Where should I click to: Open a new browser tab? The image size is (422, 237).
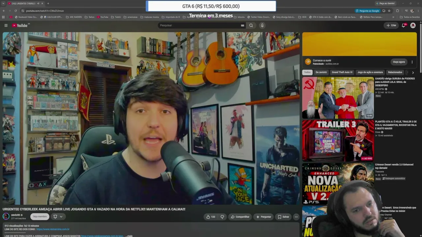pos(48,3)
